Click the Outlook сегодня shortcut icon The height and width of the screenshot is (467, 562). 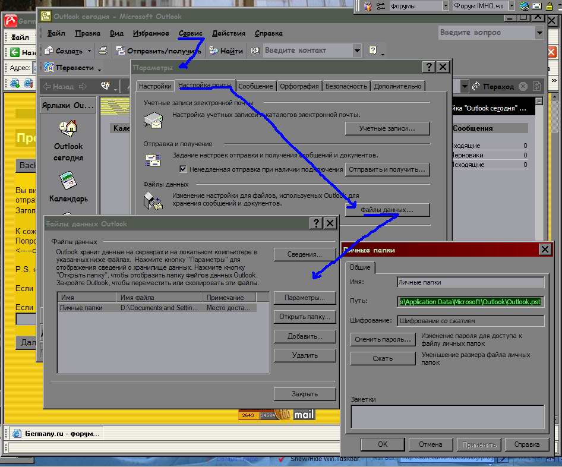click(68, 129)
